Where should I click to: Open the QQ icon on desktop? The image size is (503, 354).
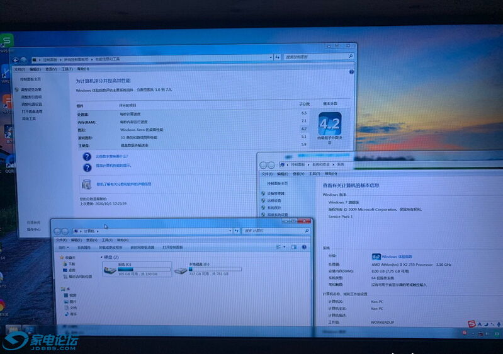click(9, 162)
